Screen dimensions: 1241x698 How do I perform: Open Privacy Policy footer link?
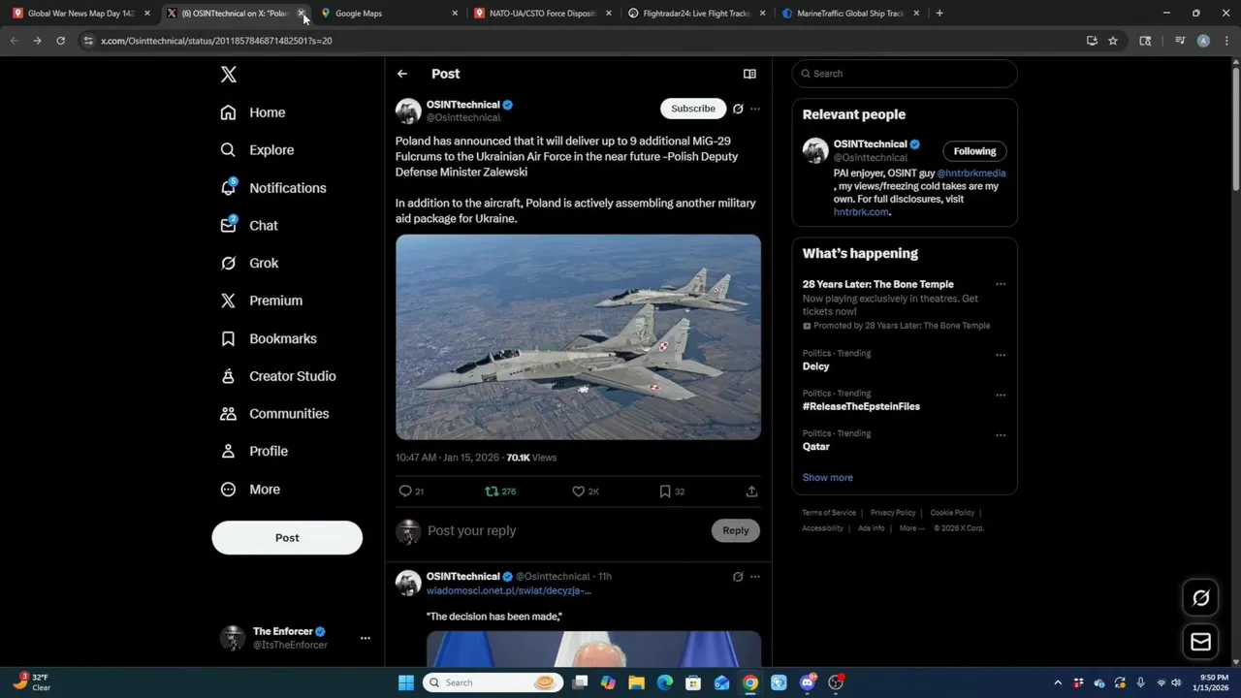click(x=893, y=513)
